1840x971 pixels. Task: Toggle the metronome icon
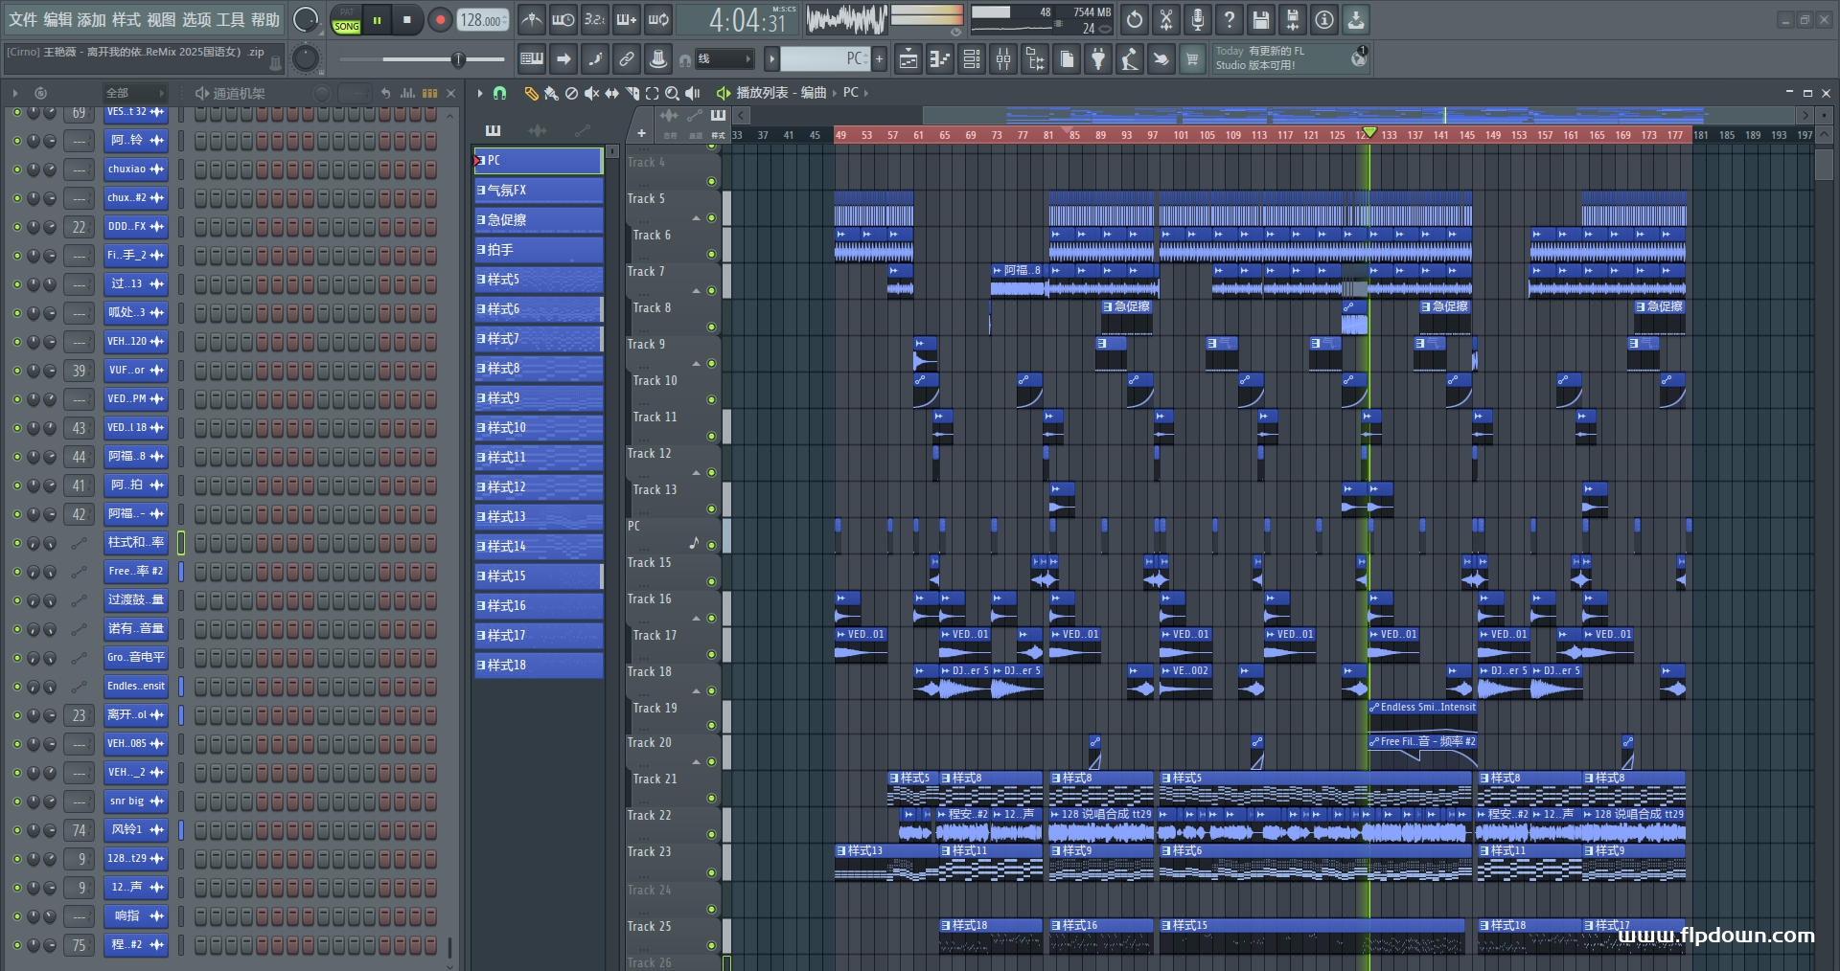pos(532,19)
